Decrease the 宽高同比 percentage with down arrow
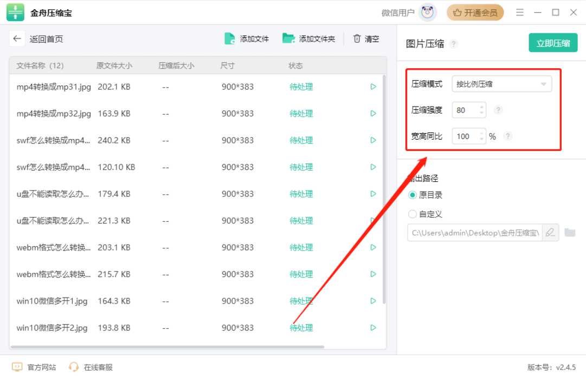 481,139
